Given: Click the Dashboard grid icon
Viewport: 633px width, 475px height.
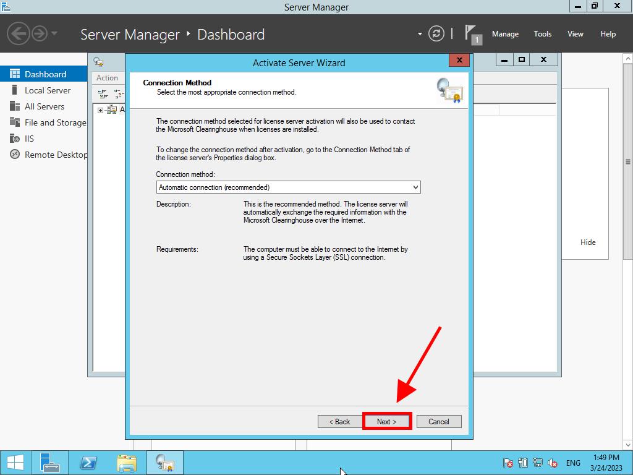Looking at the screenshot, I should point(15,74).
